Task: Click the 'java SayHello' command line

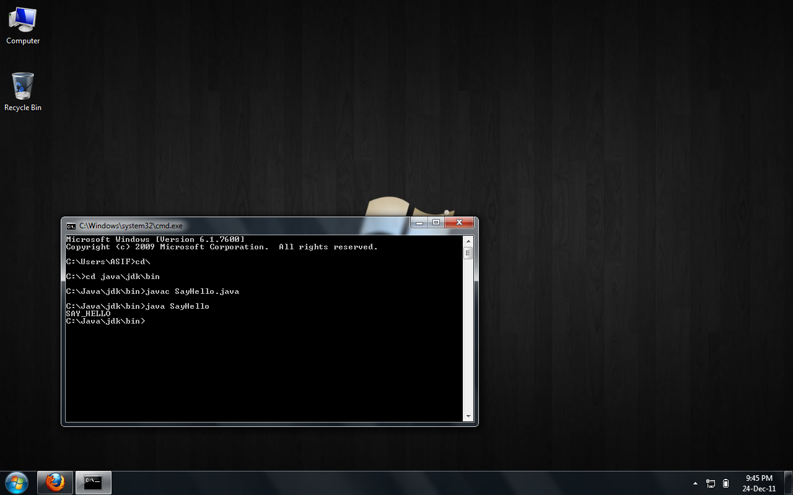Action: point(138,306)
